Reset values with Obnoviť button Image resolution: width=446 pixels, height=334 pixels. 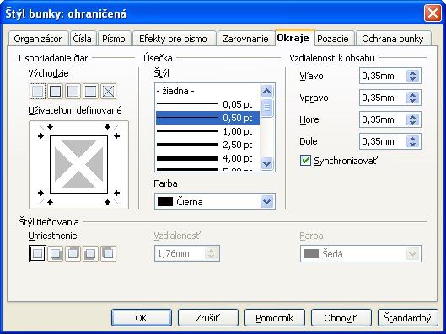click(x=341, y=318)
